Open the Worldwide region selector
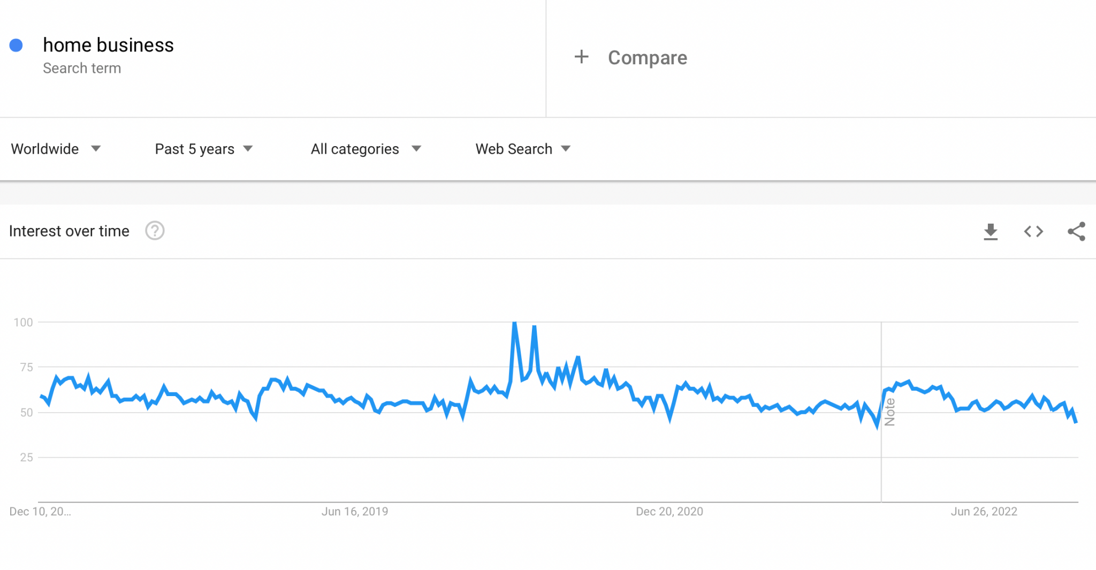 point(45,149)
